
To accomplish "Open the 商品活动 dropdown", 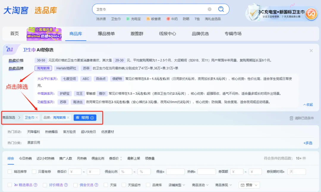I will tap(200, 185).
